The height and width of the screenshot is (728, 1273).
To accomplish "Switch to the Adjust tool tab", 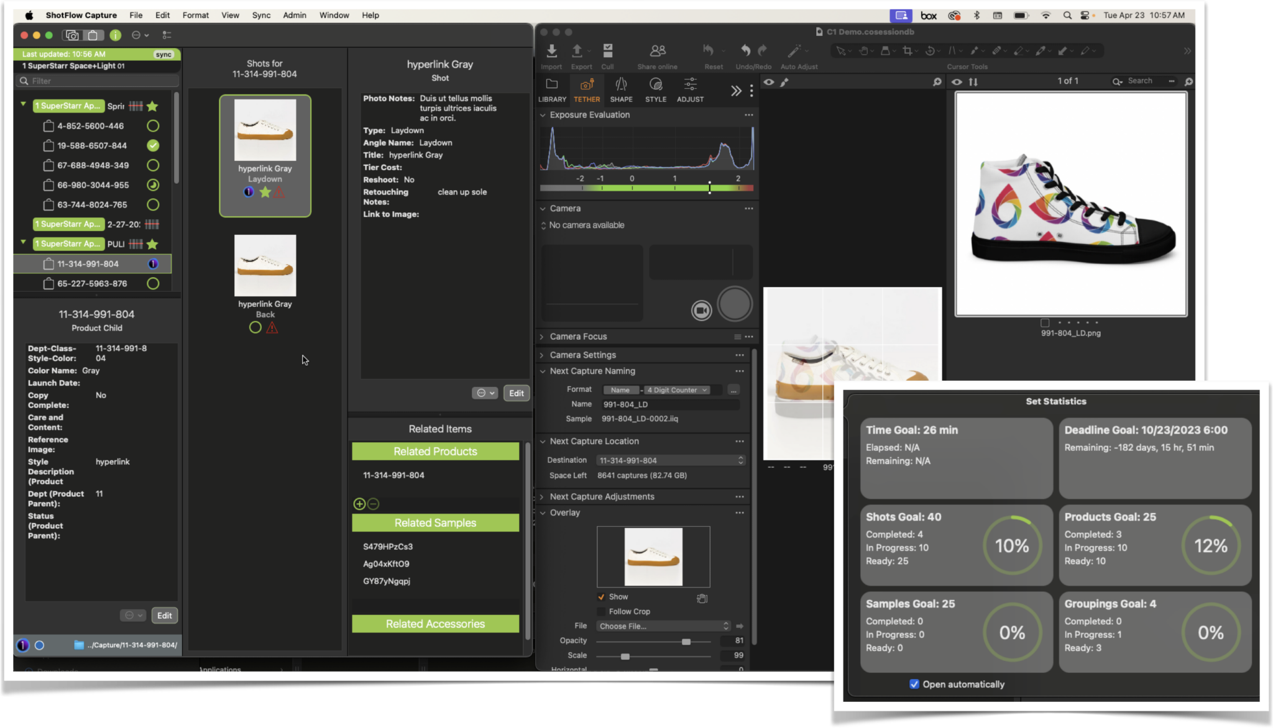I will coord(690,89).
